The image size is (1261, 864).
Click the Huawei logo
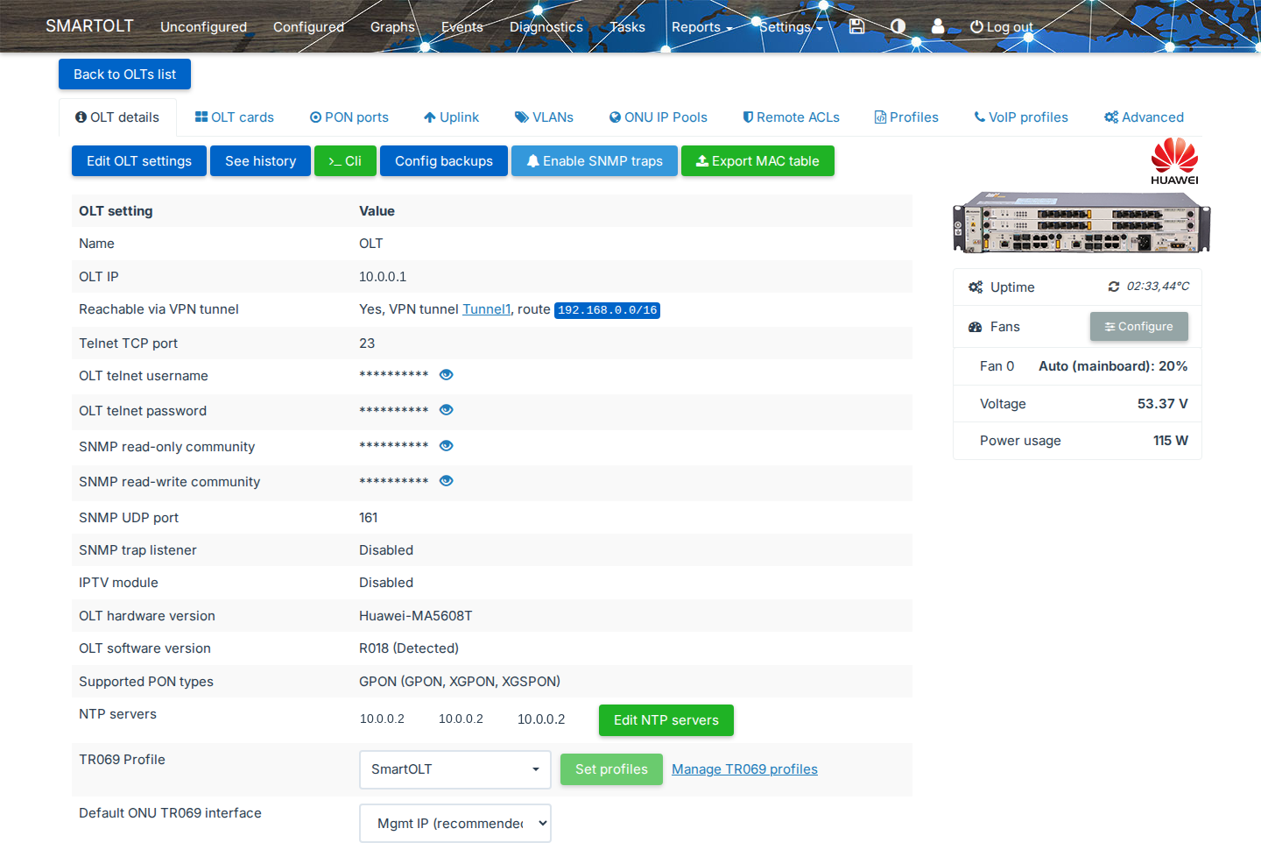coord(1174,161)
